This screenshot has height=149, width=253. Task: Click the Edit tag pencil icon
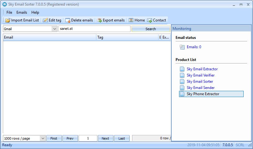click(45, 20)
